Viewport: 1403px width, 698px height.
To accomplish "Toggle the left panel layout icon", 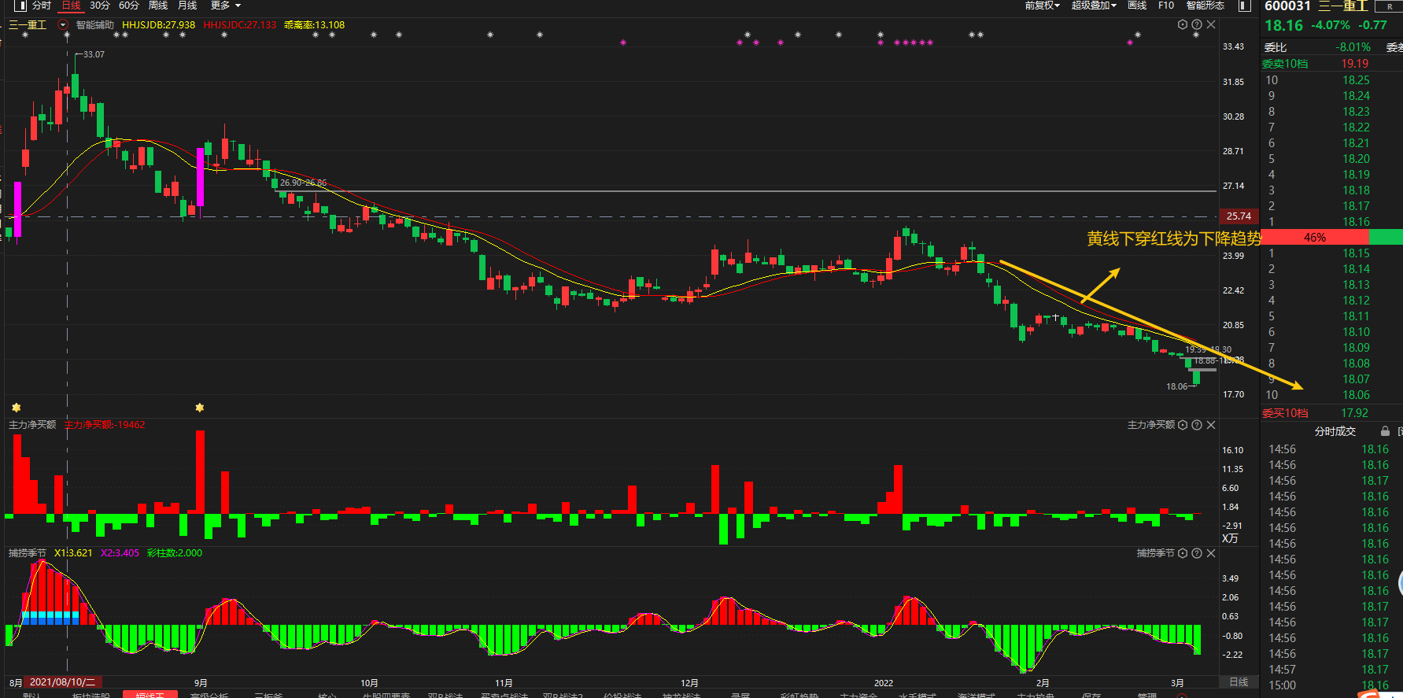I will pyautogui.click(x=21, y=6).
